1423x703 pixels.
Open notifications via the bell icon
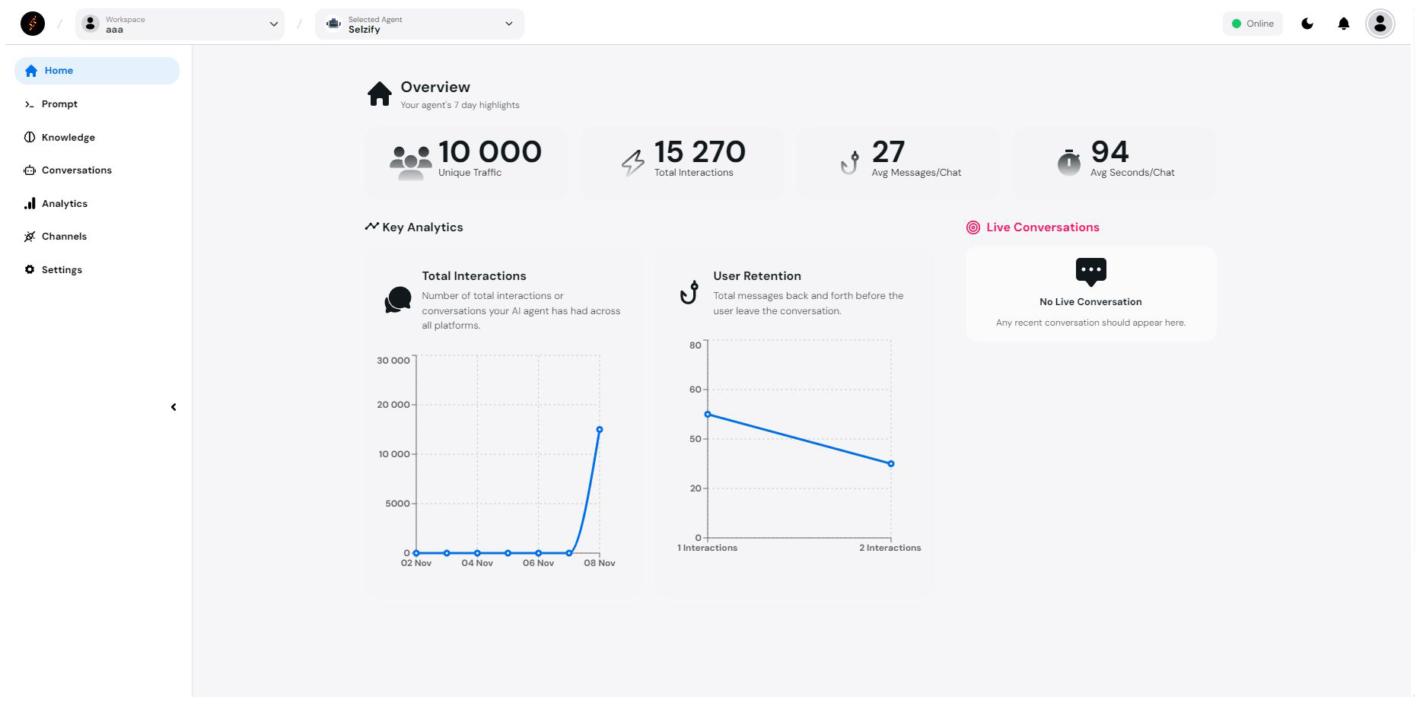pyautogui.click(x=1344, y=24)
